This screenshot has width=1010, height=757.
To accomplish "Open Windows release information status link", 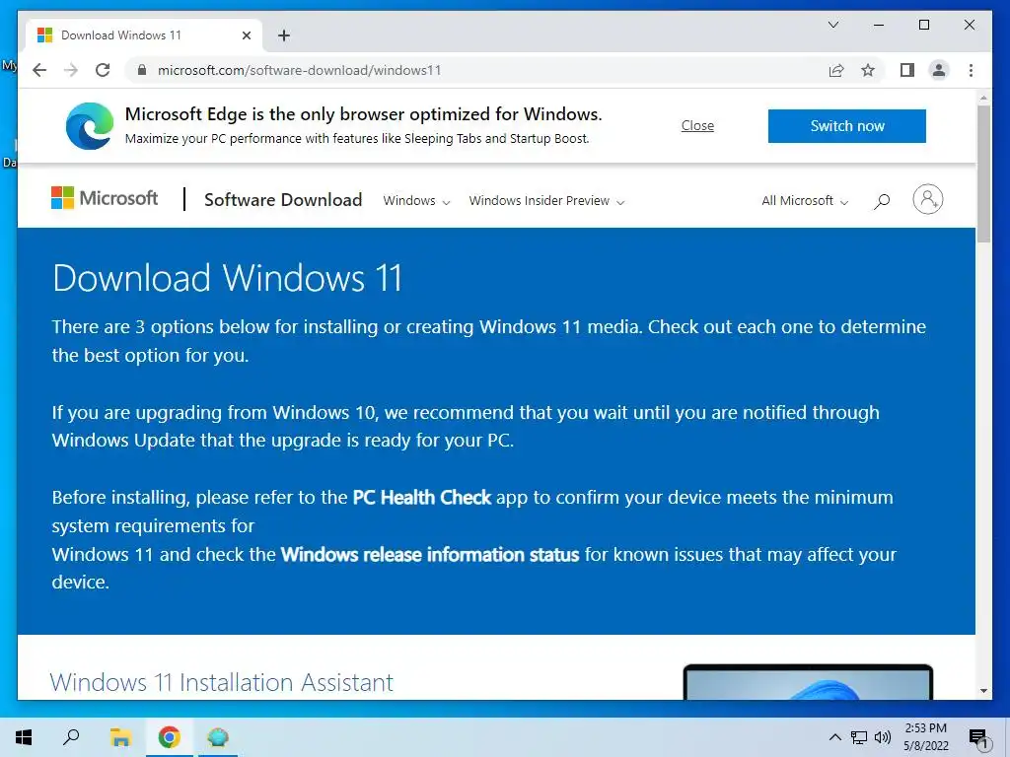I will pyautogui.click(x=430, y=554).
